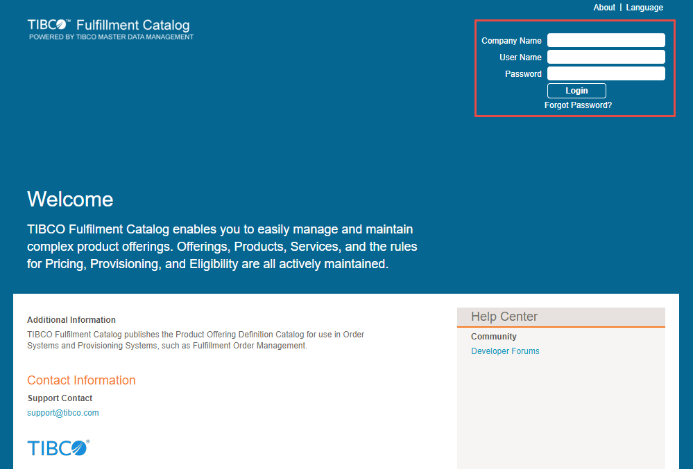Click the Support Contact label
This screenshot has height=469, width=693.
click(60, 398)
